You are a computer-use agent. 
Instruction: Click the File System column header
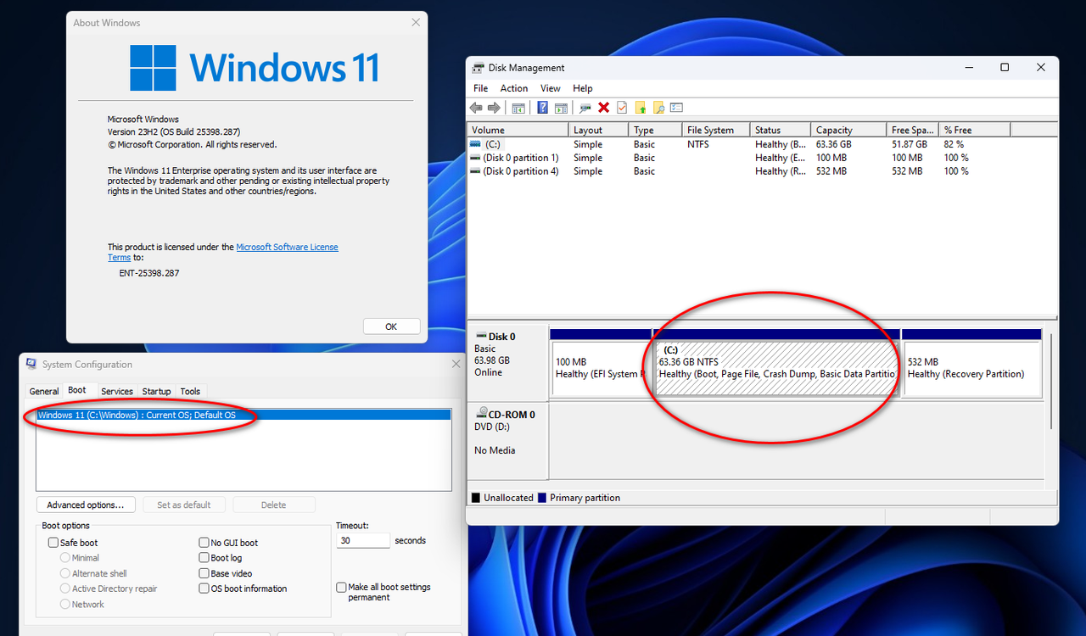[x=716, y=130]
